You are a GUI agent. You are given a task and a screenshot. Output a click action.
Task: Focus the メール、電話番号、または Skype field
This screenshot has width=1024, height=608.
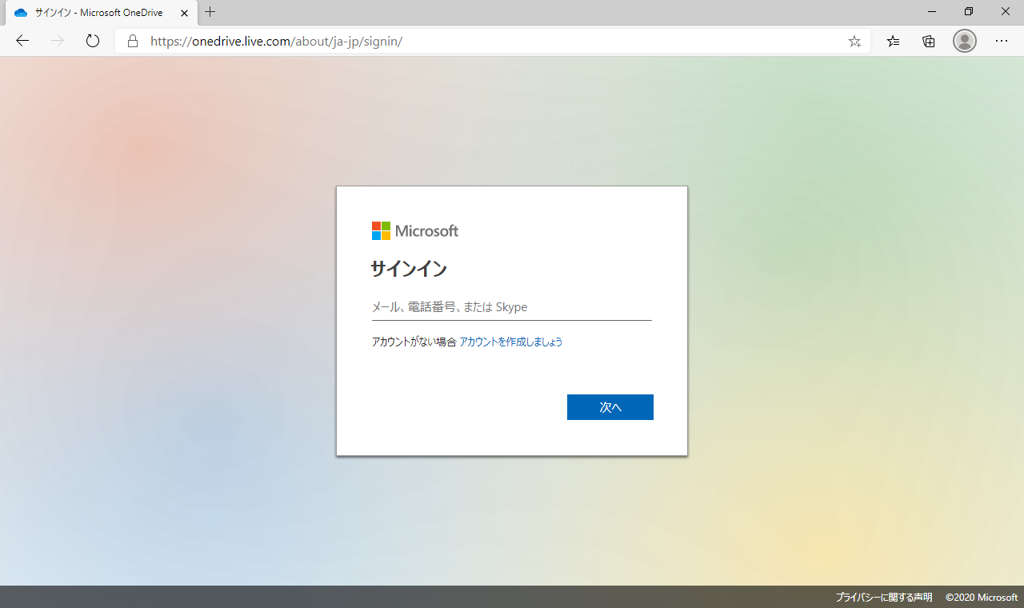(x=512, y=307)
